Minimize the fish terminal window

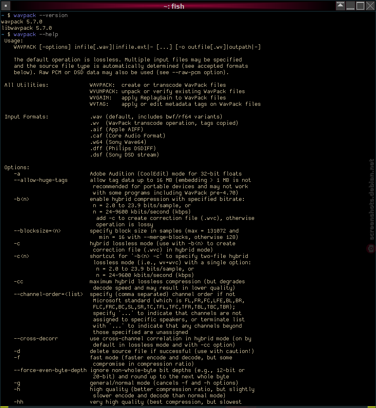(x=350, y=6)
